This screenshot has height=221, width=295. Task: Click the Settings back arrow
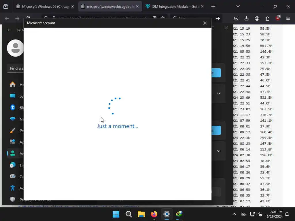[x=9, y=30]
